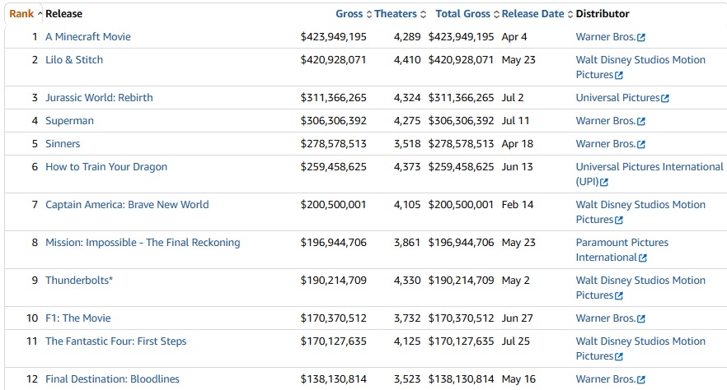Select release date Jul 11

pyautogui.click(x=516, y=121)
